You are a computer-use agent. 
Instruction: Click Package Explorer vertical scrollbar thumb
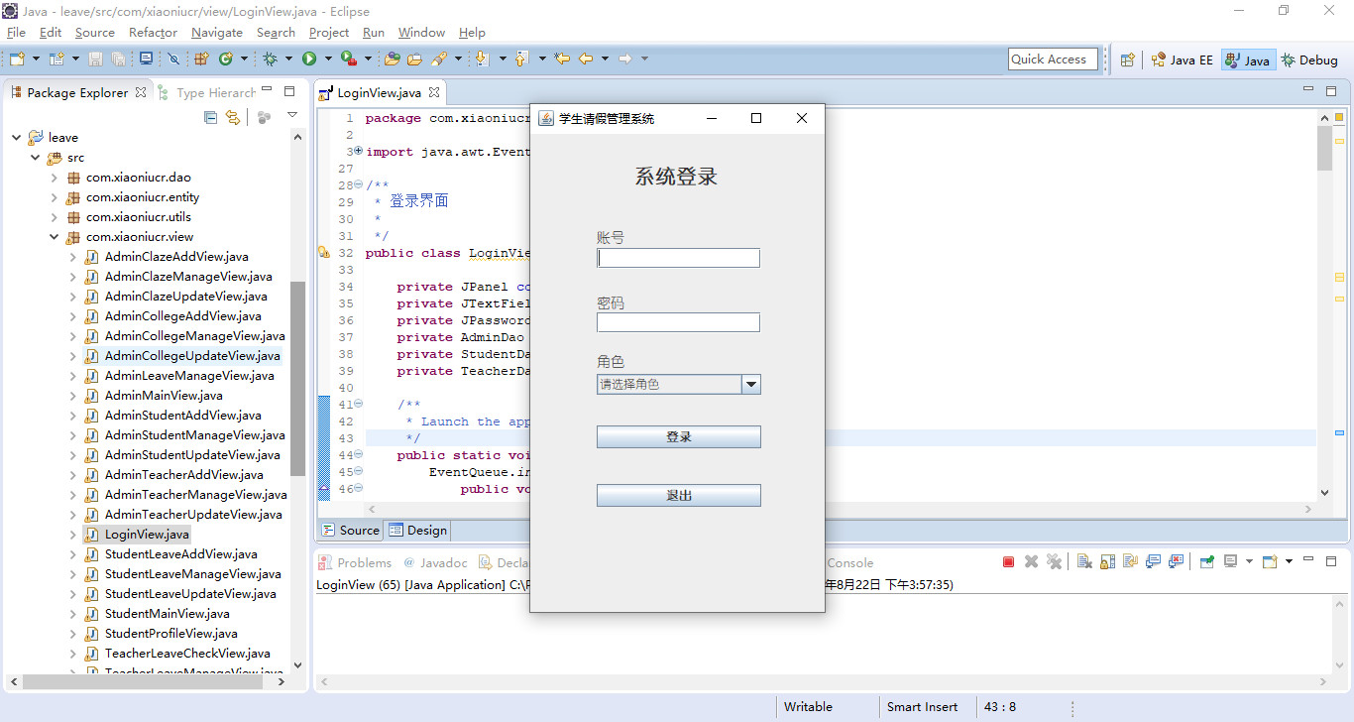coord(297,379)
